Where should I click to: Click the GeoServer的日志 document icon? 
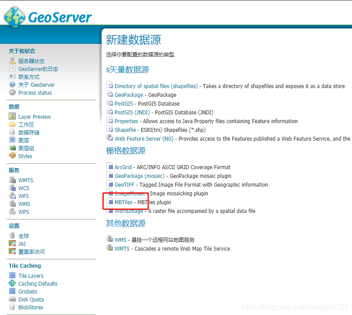[x=12, y=68]
